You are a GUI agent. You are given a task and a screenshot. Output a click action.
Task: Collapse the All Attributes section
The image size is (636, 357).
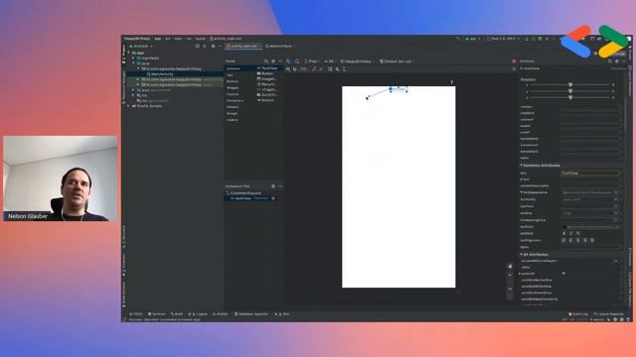[521, 254]
